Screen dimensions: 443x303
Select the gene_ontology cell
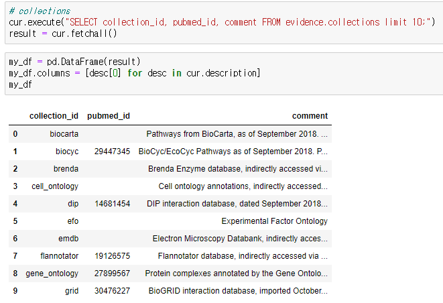tap(52, 274)
